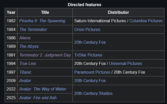Follow the TriStar Pictures link
The width and height of the screenshot is (167, 104).
click(88, 55)
